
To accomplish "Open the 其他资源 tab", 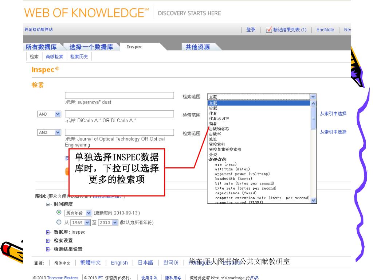I will [198, 47].
